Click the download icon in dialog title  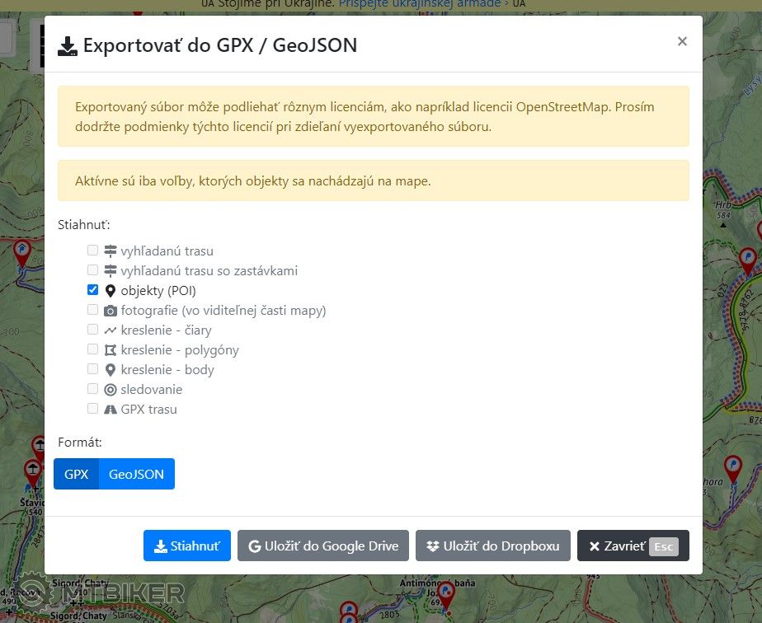tap(68, 45)
